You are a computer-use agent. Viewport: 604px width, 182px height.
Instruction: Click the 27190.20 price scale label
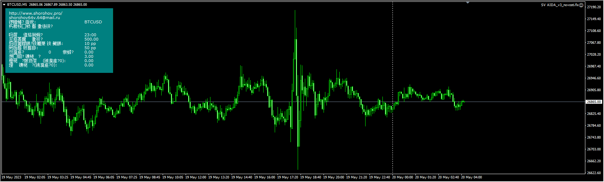tap(594, 7)
